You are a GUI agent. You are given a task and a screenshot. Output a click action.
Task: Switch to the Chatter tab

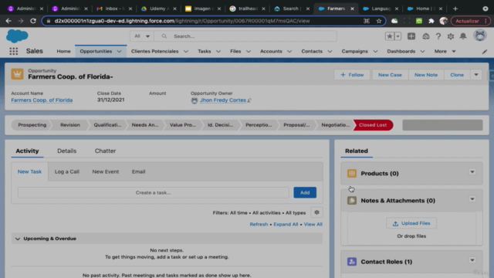pyautogui.click(x=105, y=151)
